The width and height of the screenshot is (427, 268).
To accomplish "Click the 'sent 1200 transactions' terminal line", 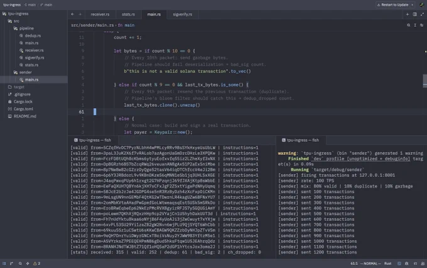I will [318, 252].
